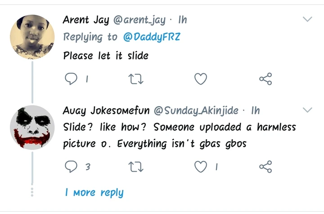Retweet the Auay Jokesomefun tweet
The image size is (324, 214).
click(x=136, y=167)
